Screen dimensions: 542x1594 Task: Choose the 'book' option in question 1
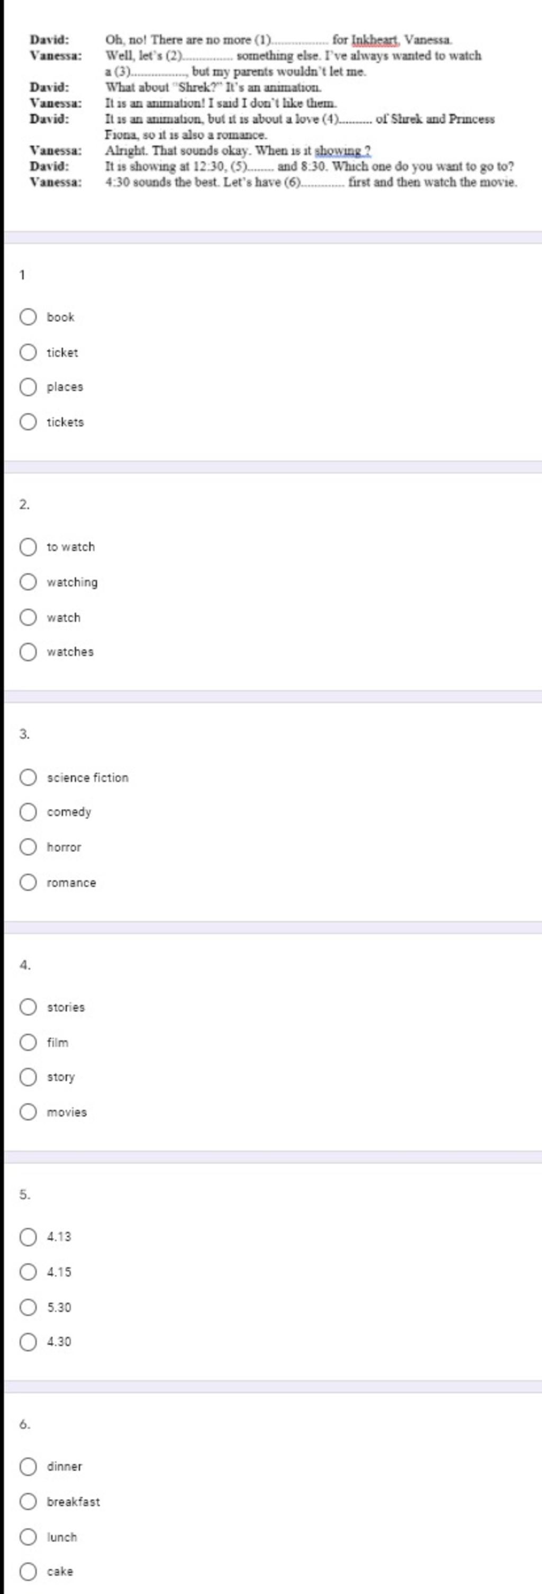(x=28, y=318)
